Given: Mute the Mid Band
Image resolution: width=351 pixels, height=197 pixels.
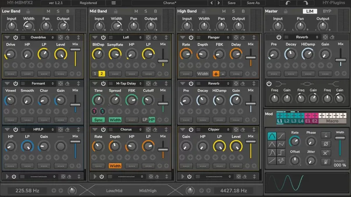Looking at the screenshot, I should (136, 11).
